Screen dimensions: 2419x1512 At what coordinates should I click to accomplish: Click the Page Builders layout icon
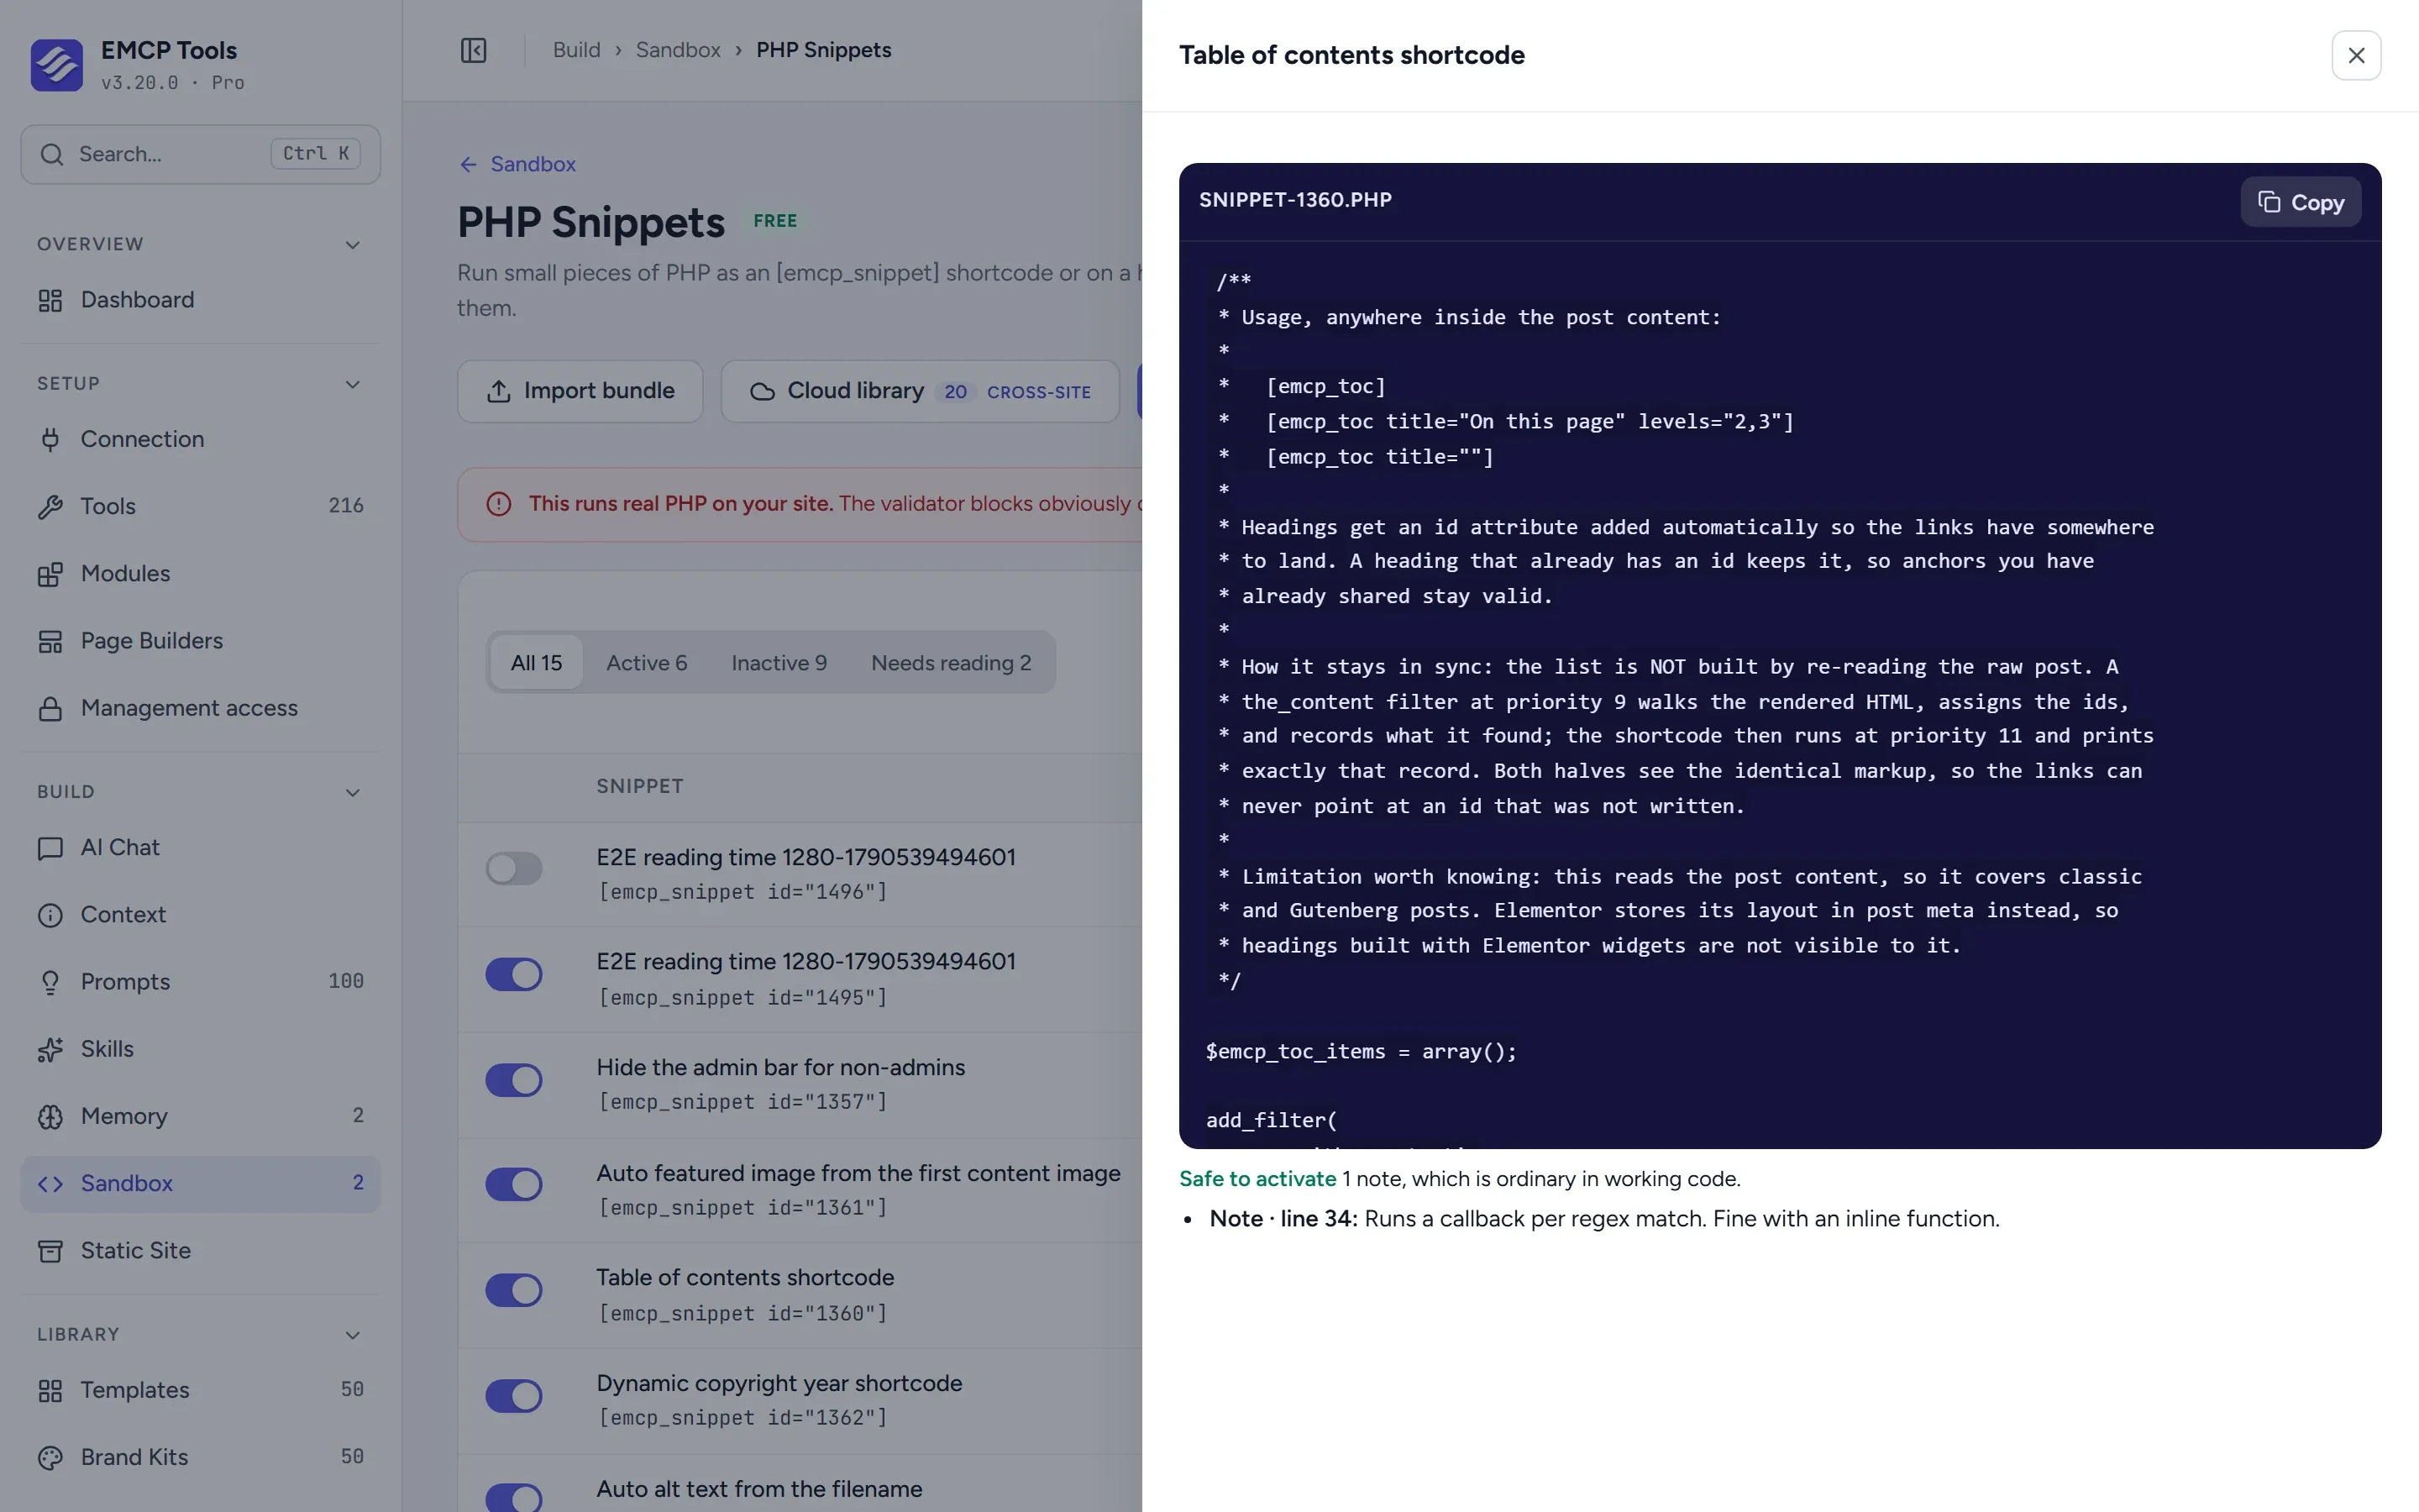pyautogui.click(x=50, y=641)
